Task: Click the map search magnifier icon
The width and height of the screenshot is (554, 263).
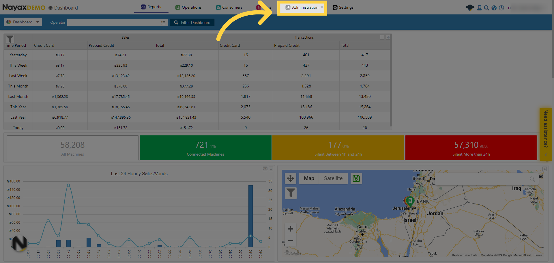Action: point(532,179)
